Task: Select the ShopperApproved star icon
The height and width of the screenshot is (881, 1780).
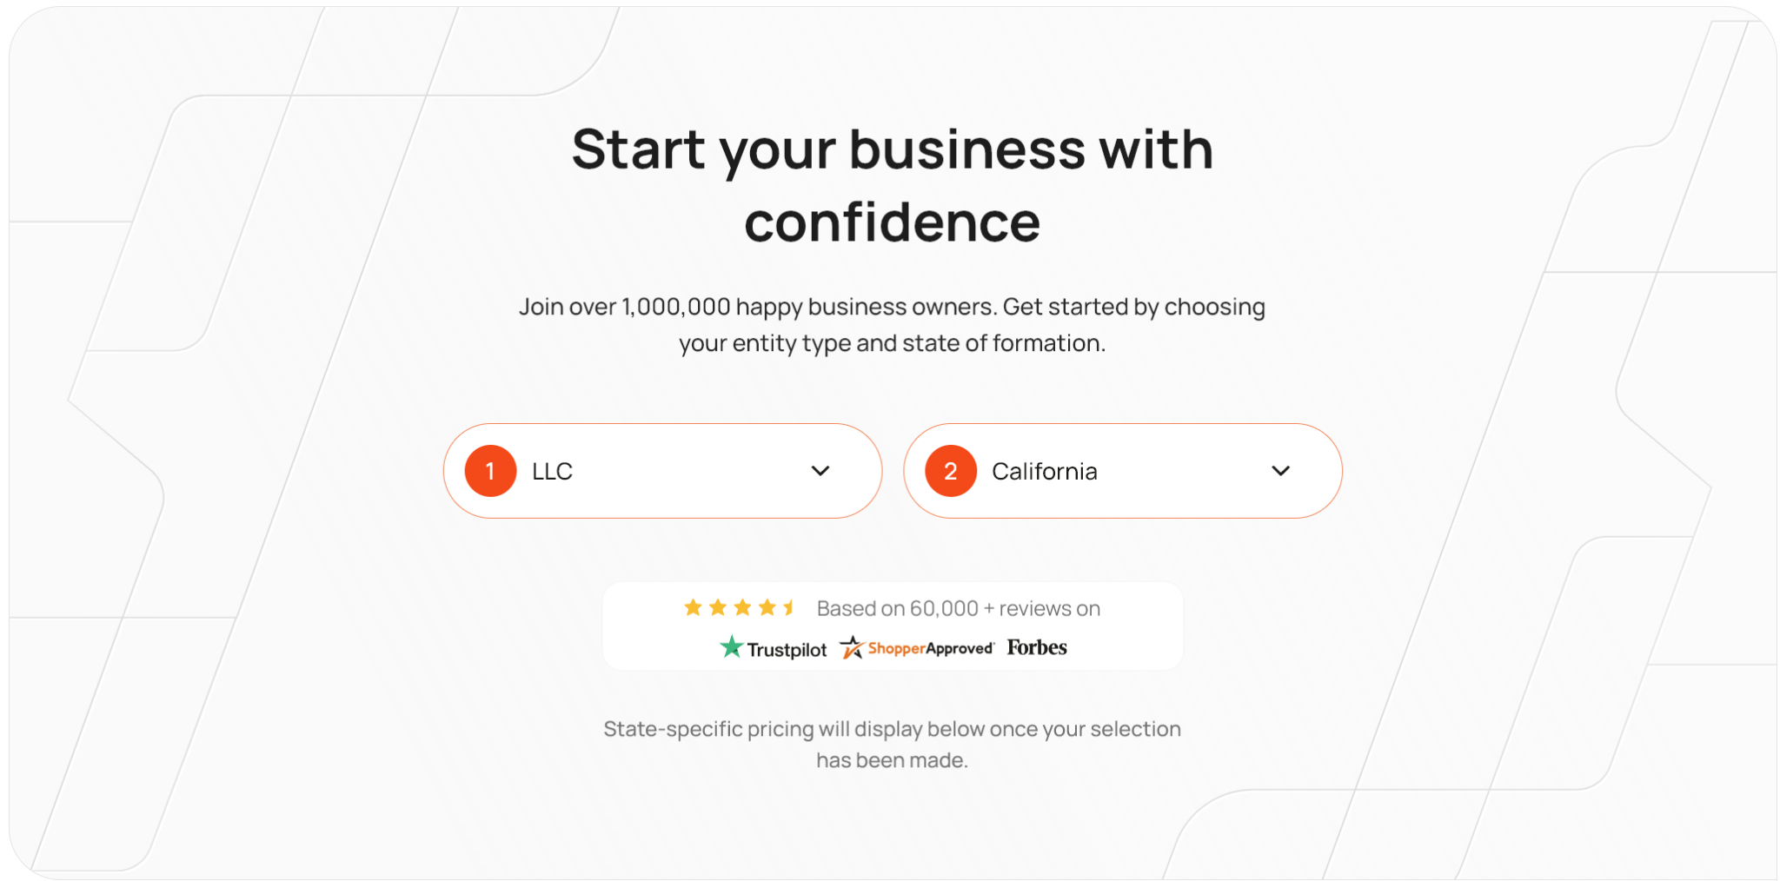Action: pos(853,646)
